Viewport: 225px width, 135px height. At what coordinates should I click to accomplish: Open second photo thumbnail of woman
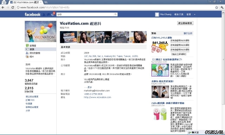(x=86, y=37)
